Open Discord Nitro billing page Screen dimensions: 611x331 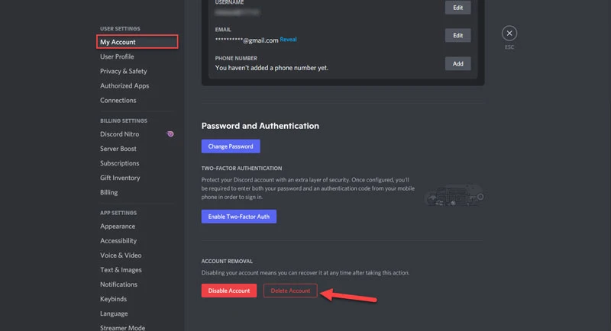[119, 133]
